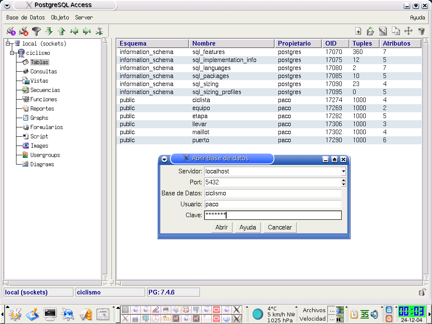The width and height of the screenshot is (432, 324).
Task: Open the Ayuda menu
Action: point(417,17)
